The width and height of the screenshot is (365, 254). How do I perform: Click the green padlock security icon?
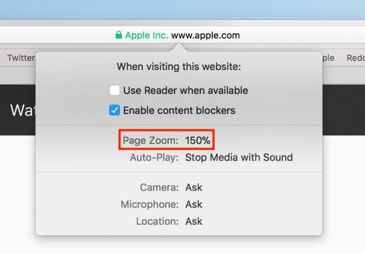tap(119, 35)
